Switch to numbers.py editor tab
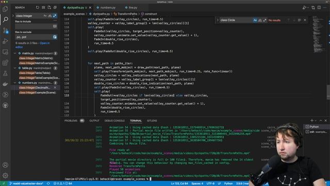The height and width of the screenshot is (186, 330). [108, 8]
